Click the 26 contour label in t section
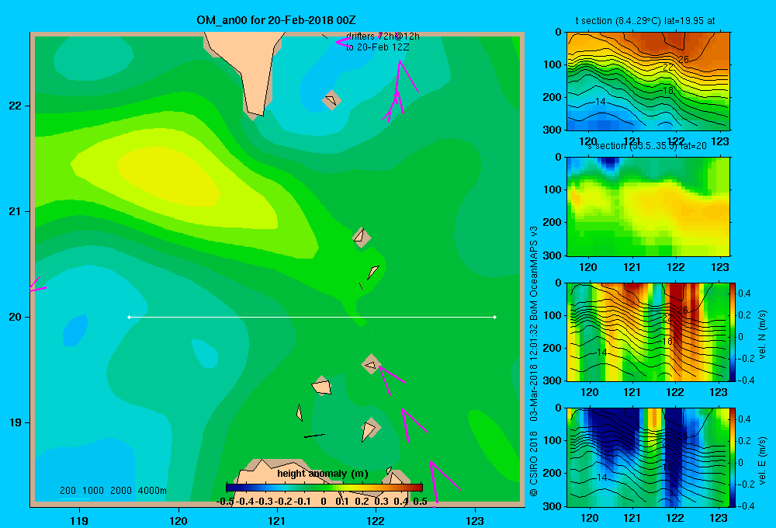 click(x=683, y=60)
